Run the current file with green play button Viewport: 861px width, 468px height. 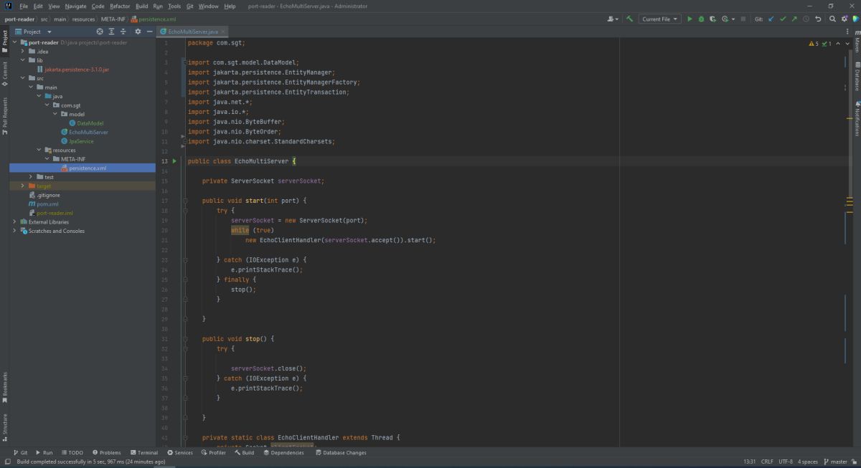coord(690,19)
